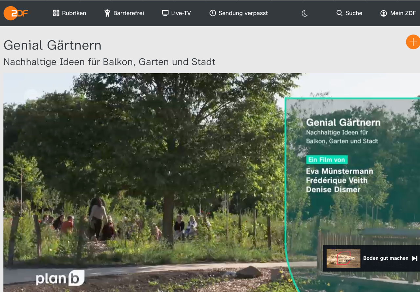
Task: Click the magnifying glass search icon
Action: (x=339, y=13)
